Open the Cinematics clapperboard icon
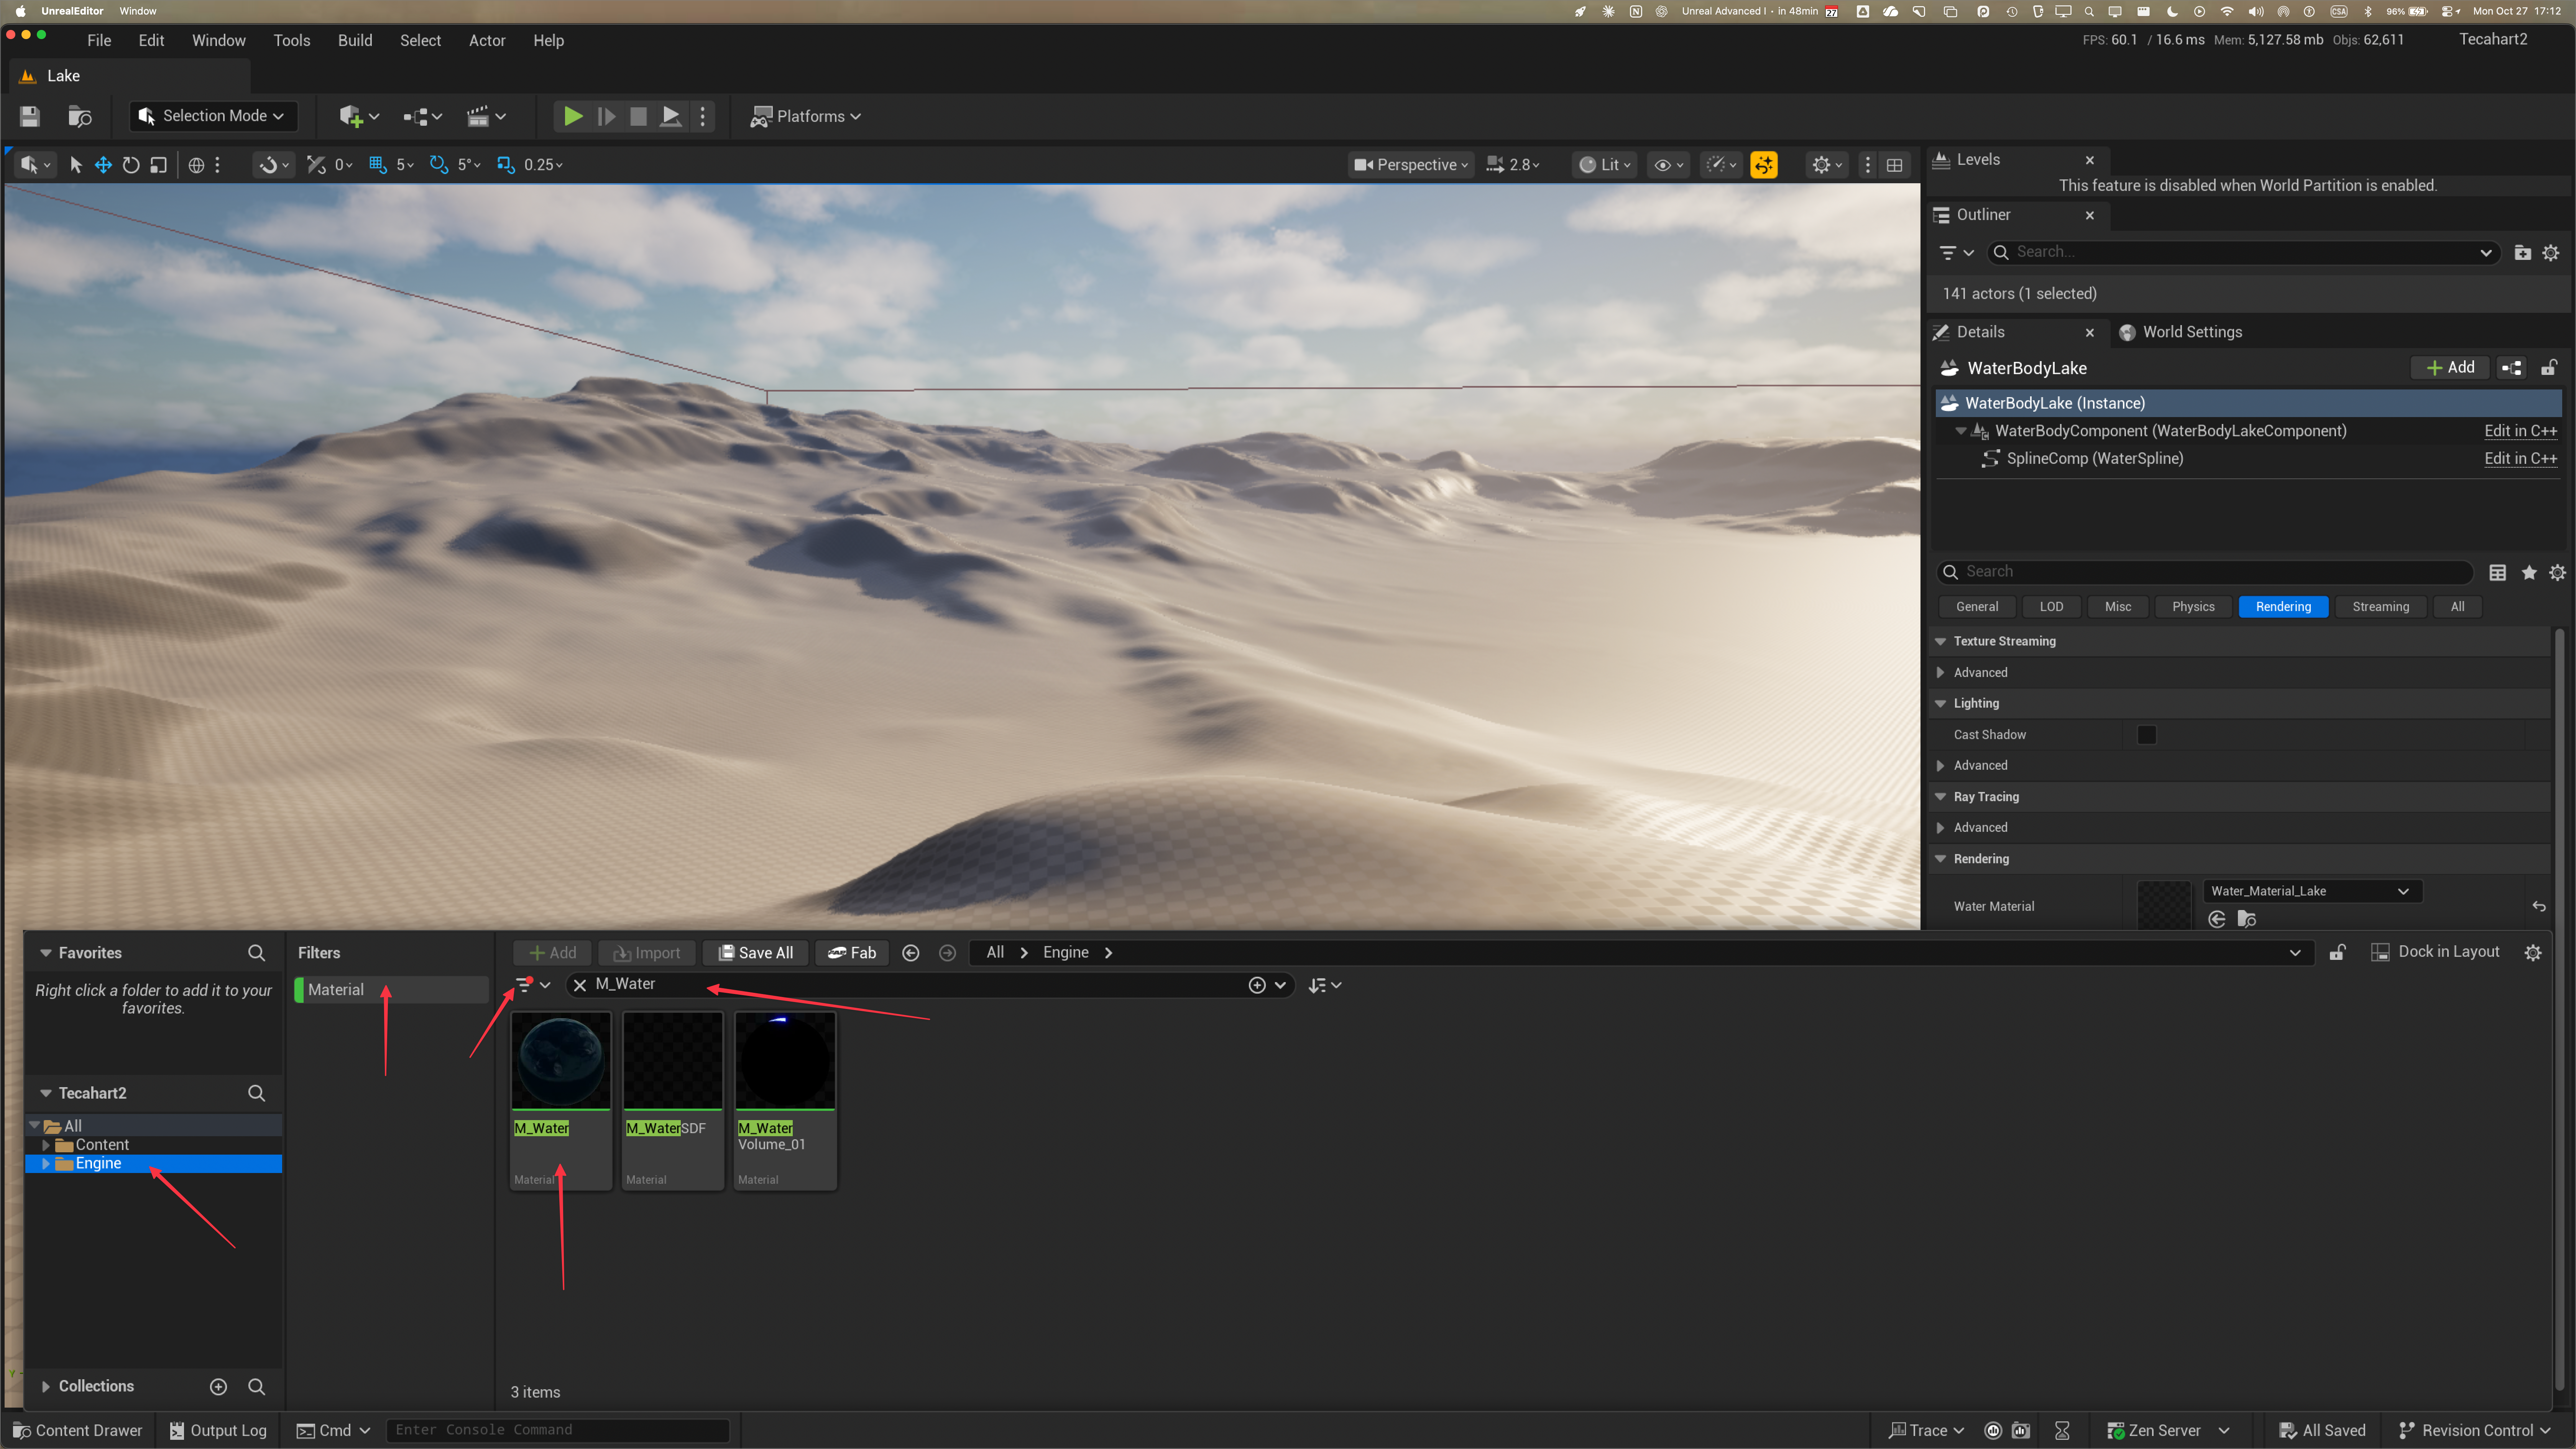This screenshot has width=2576, height=1449. [x=486, y=116]
